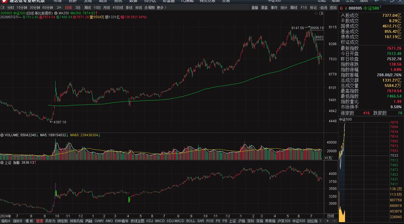This screenshot has width=404, height=224.
Task: Select the MACD indicator tab
Action: coord(160,221)
